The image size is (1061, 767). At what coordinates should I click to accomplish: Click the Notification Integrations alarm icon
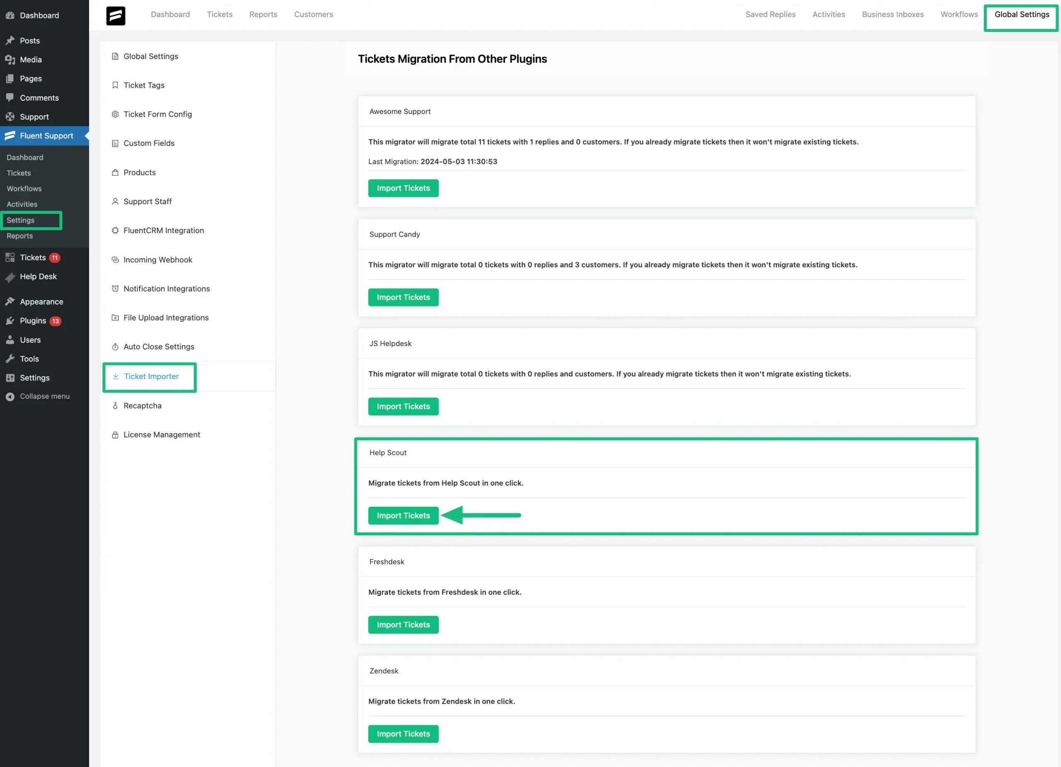[115, 288]
